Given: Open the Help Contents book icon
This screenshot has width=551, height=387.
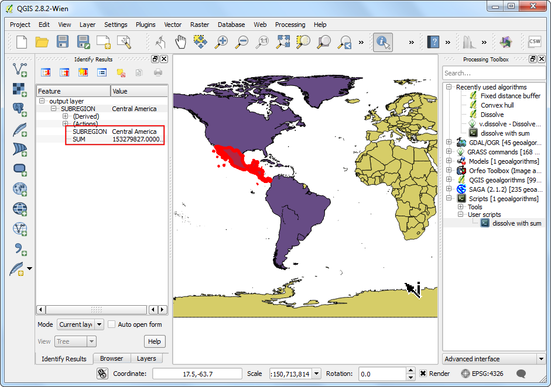Looking at the screenshot, I should click(433, 42).
